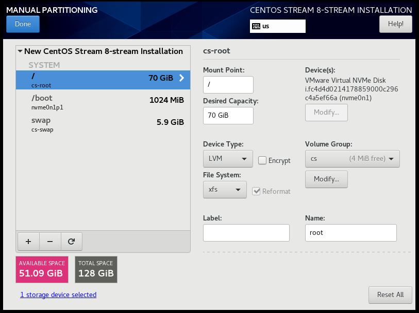This screenshot has height=313, width=419.
Task: Select the /boot nvme0n1p1 partition row
Action: tap(103, 102)
